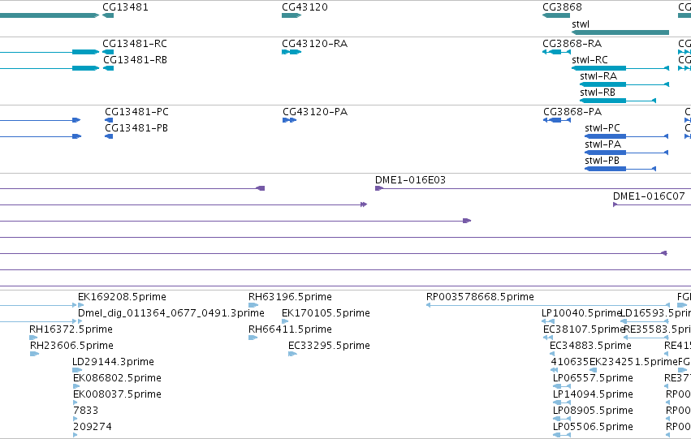Select the stwl-PC protein feature
Viewport: 691px width, 439px height.
[626, 136]
